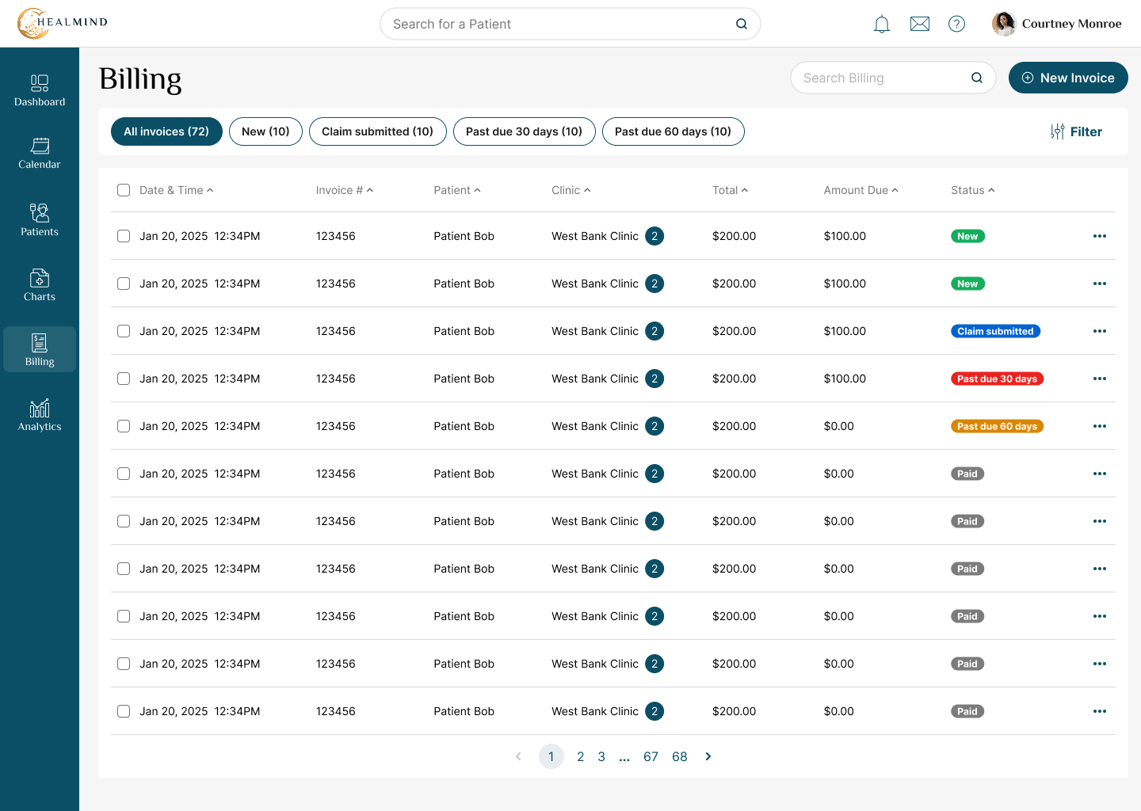
Task: Open the Charts sidebar icon
Action: [40, 278]
